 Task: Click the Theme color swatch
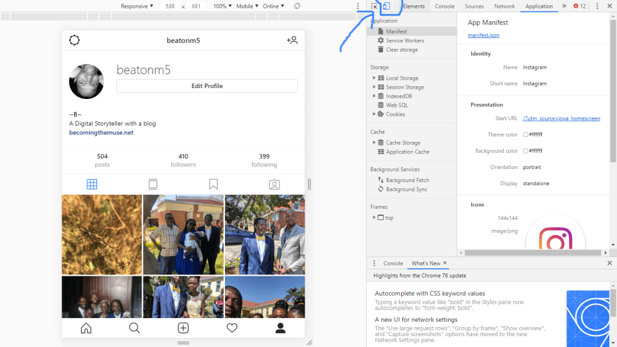click(x=525, y=135)
